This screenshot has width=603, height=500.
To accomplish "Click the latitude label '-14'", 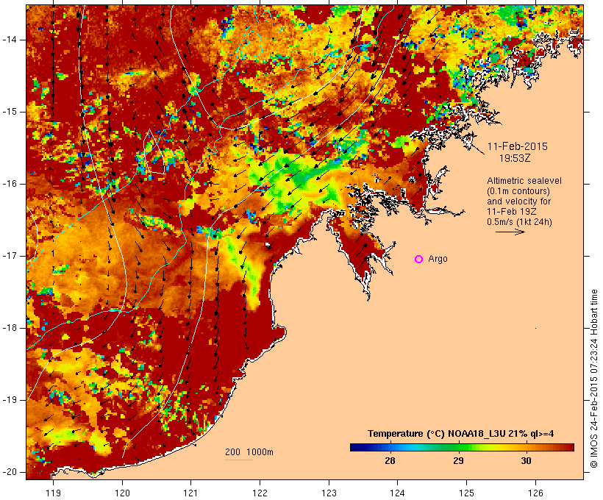I will coord(9,40).
